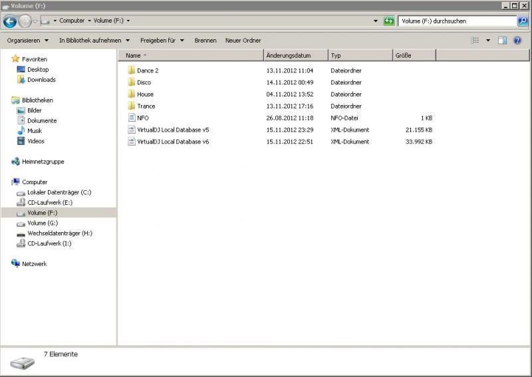Select the Disco folder icon
532x377 pixels.
coord(132,82)
